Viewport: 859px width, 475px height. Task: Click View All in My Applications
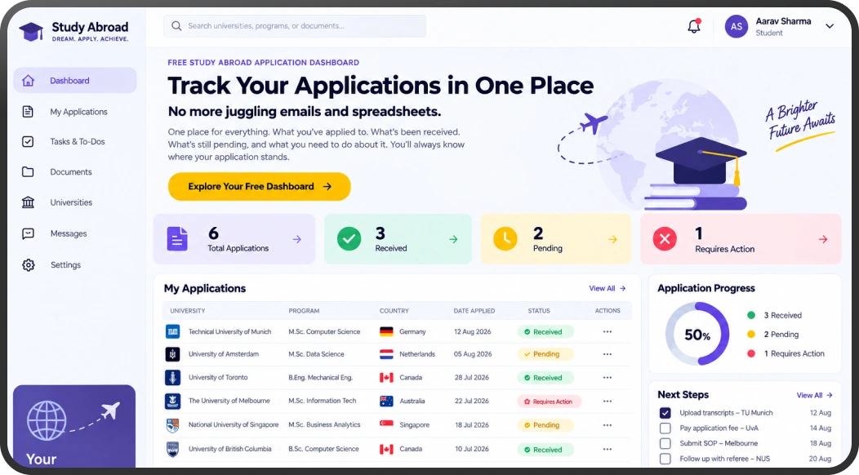[x=607, y=288]
